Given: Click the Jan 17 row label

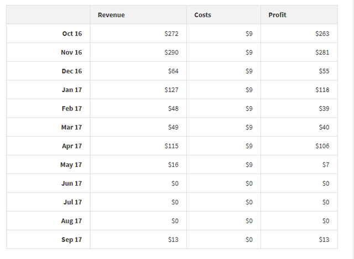Looking at the screenshot, I should click(72, 90).
